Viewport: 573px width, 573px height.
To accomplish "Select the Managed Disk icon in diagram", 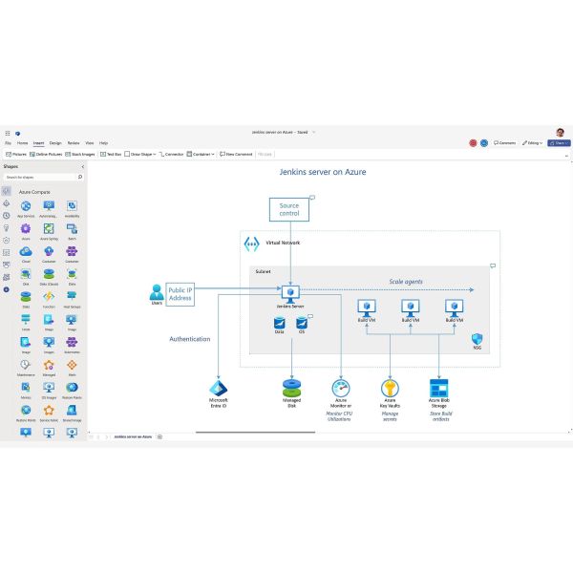I will 291,389.
